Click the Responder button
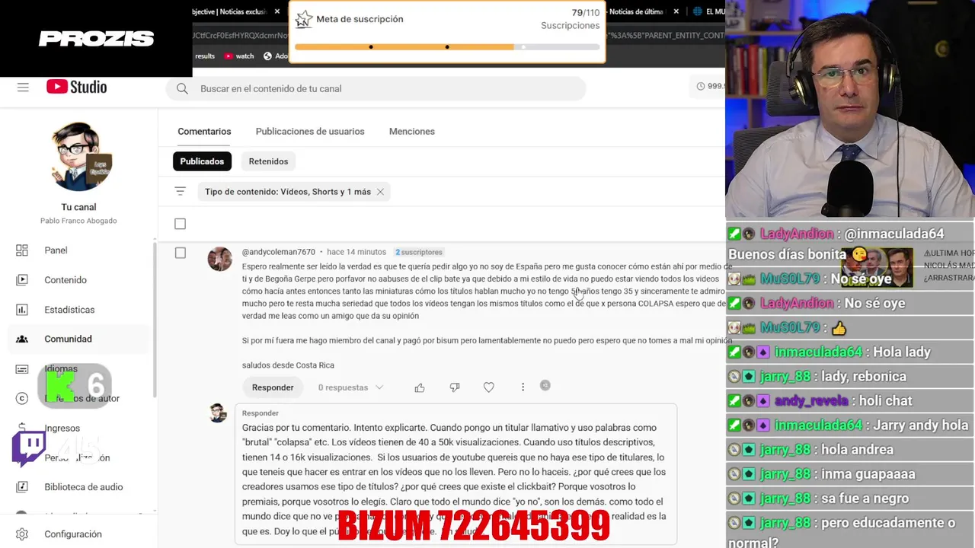Screen dimensions: 975x548 pos(273,387)
